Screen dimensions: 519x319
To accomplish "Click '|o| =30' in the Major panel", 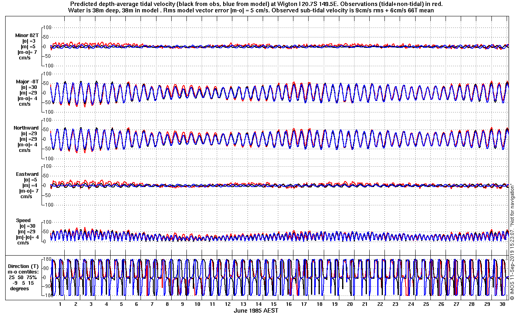I will (30, 87).
